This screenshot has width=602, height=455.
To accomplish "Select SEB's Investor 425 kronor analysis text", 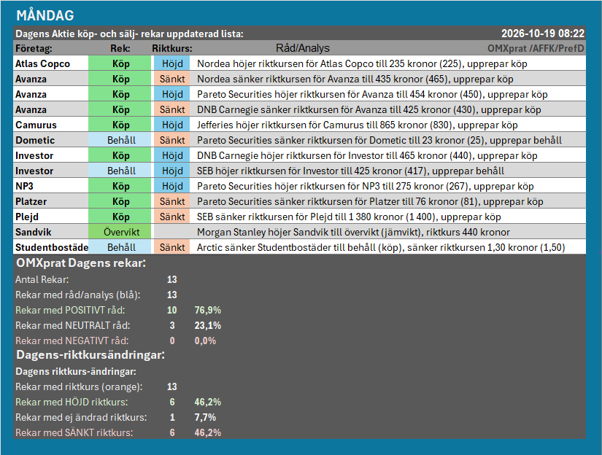I will tap(350, 171).
